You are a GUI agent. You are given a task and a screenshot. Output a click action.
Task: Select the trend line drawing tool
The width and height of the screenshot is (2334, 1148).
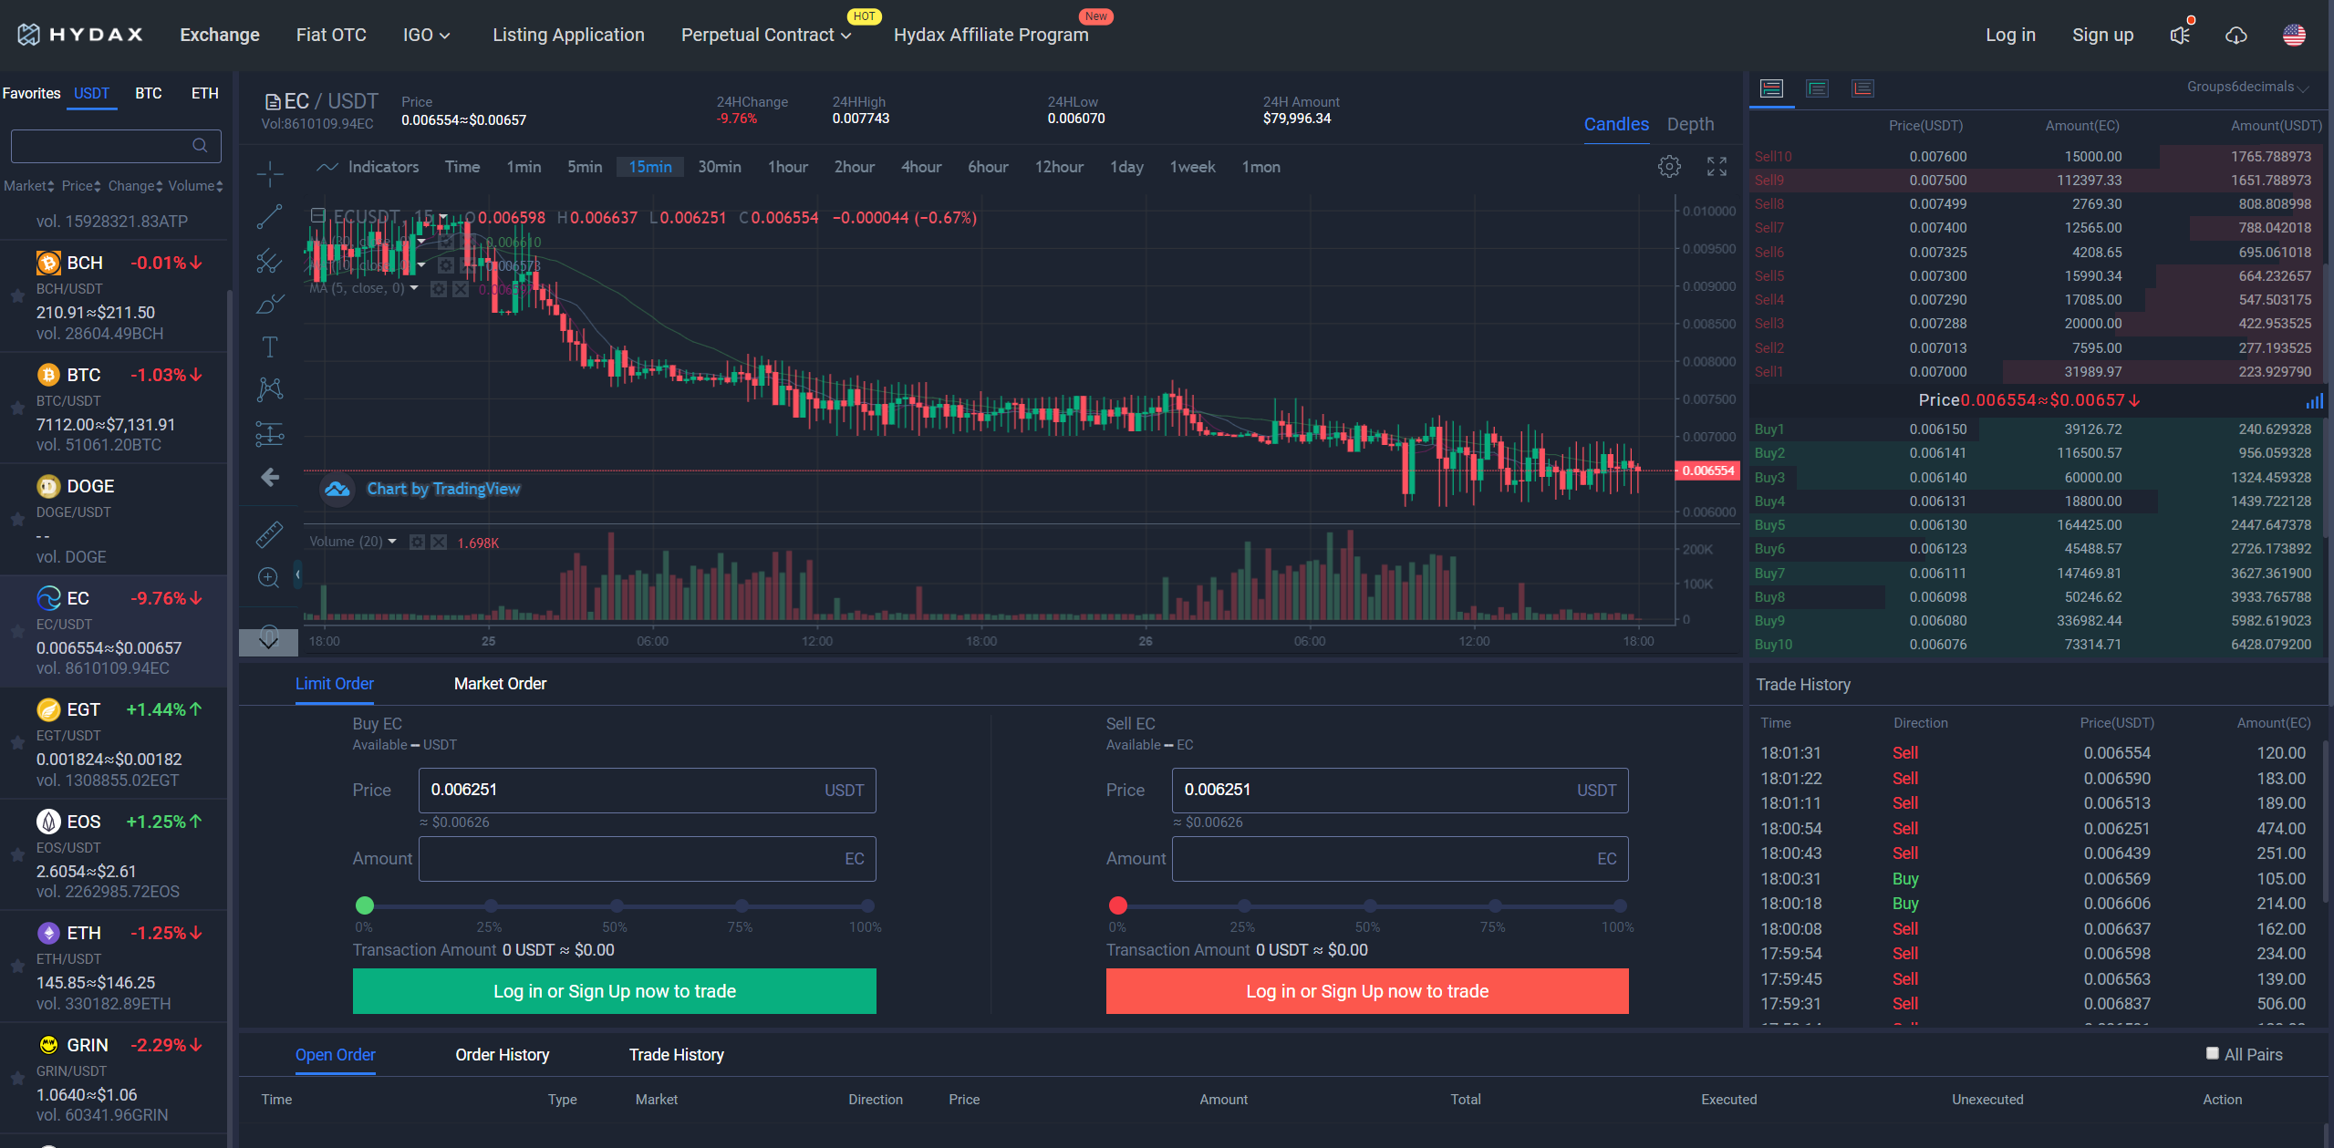(x=270, y=216)
